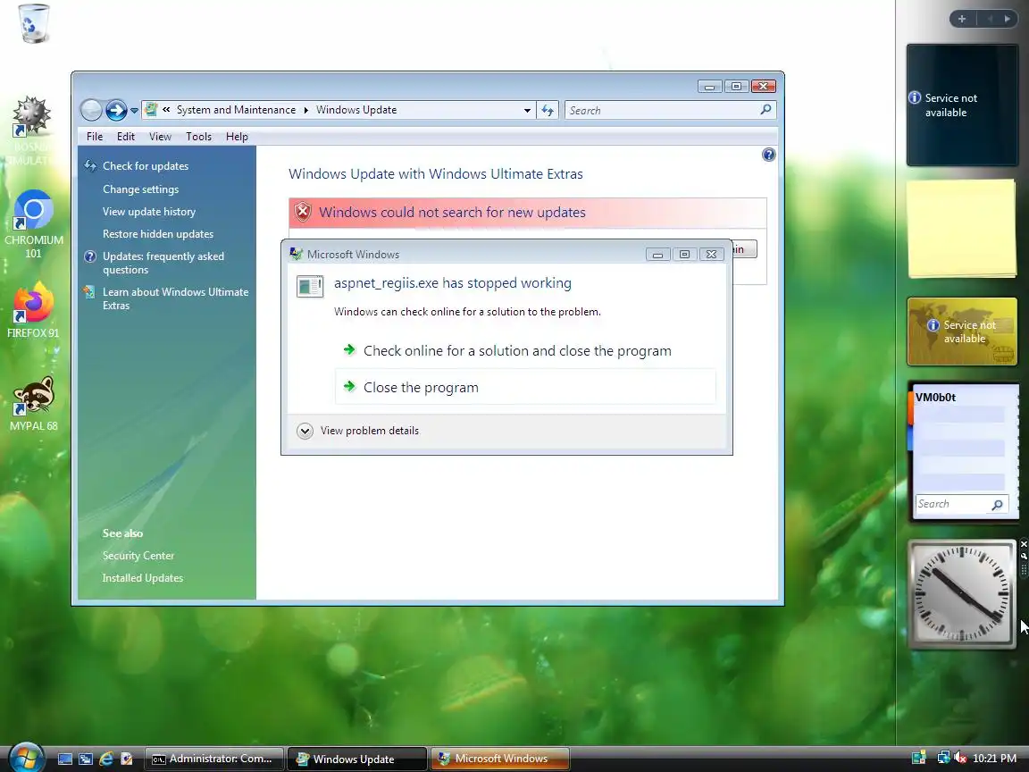
Task: Click the red shield error icon
Action: tap(303, 212)
